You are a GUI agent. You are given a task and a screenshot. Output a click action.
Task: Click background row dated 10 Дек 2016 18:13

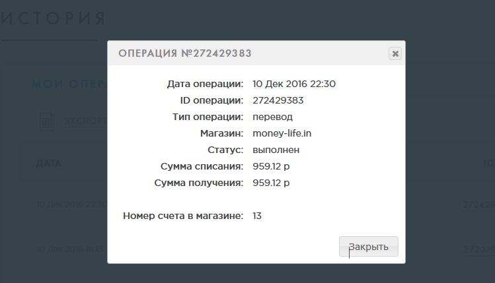tap(70, 249)
